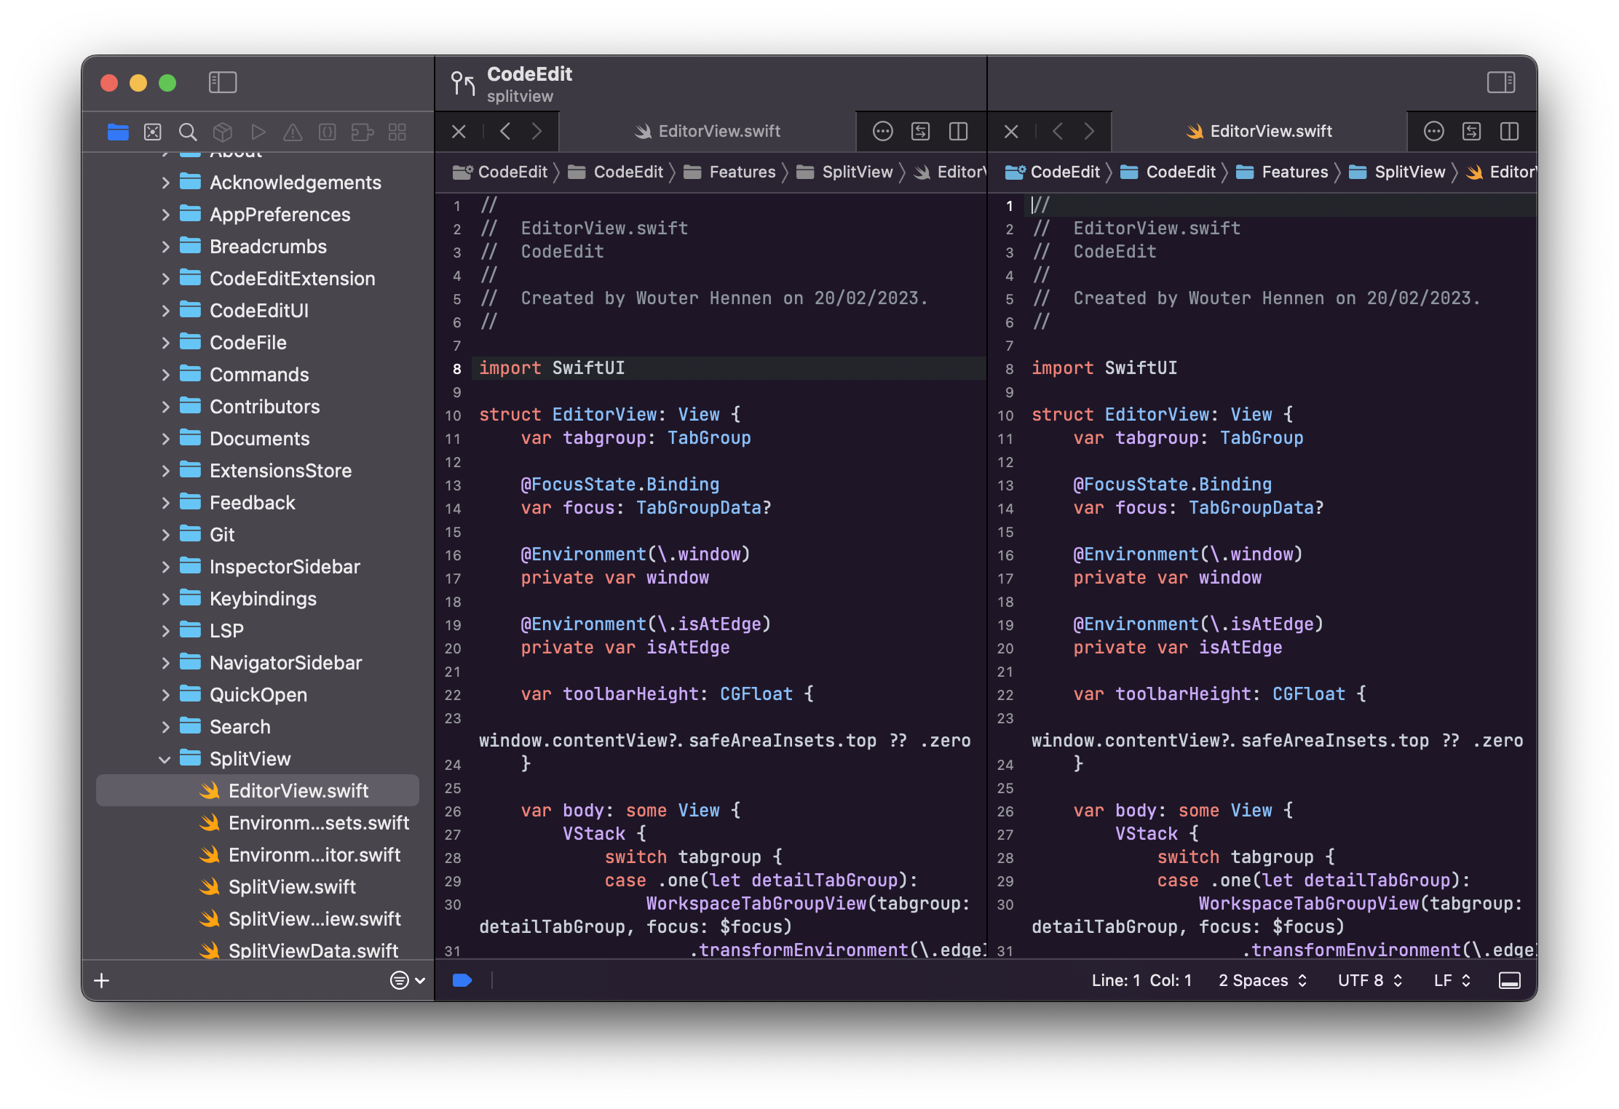
Task: Select the Feedback folder
Action: tap(258, 503)
